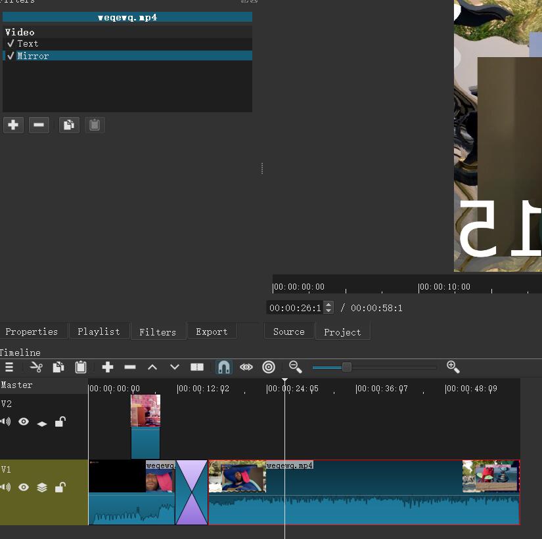Open the Export tab
The image size is (542, 539).
tap(212, 332)
